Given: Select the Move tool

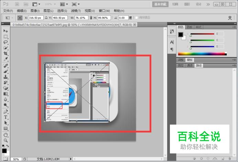Looking at the screenshot, I should pyautogui.click(x=6, y=31).
